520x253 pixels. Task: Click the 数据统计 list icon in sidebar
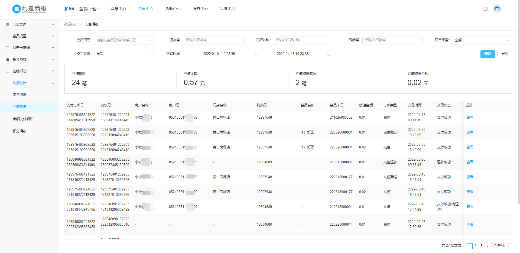click(x=8, y=83)
